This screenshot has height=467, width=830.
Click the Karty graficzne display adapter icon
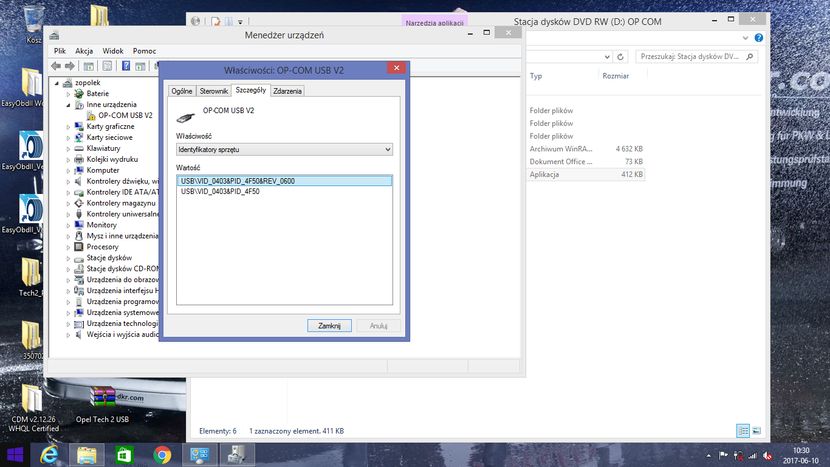pyautogui.click(x=79, y=126)
